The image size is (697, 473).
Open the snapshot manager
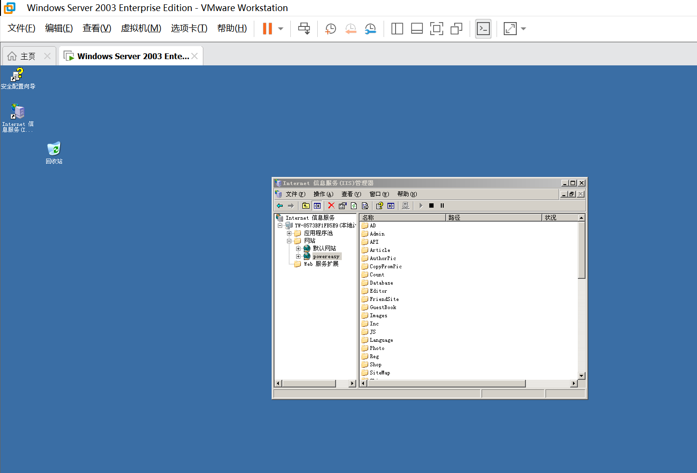pos(371,29)
